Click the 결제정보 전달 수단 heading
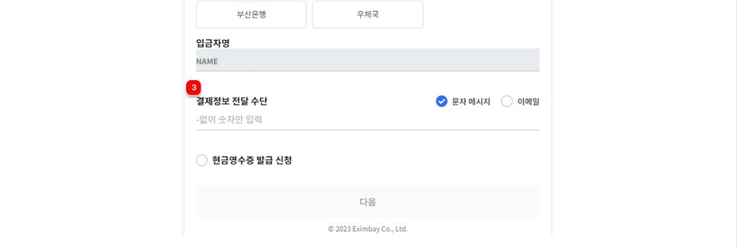This screenshot has height=248, width=737. tap(232, 102)
